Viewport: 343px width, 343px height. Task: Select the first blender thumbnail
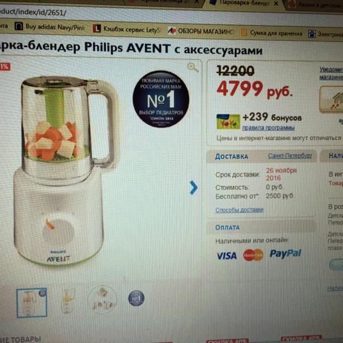coord(32,302)
